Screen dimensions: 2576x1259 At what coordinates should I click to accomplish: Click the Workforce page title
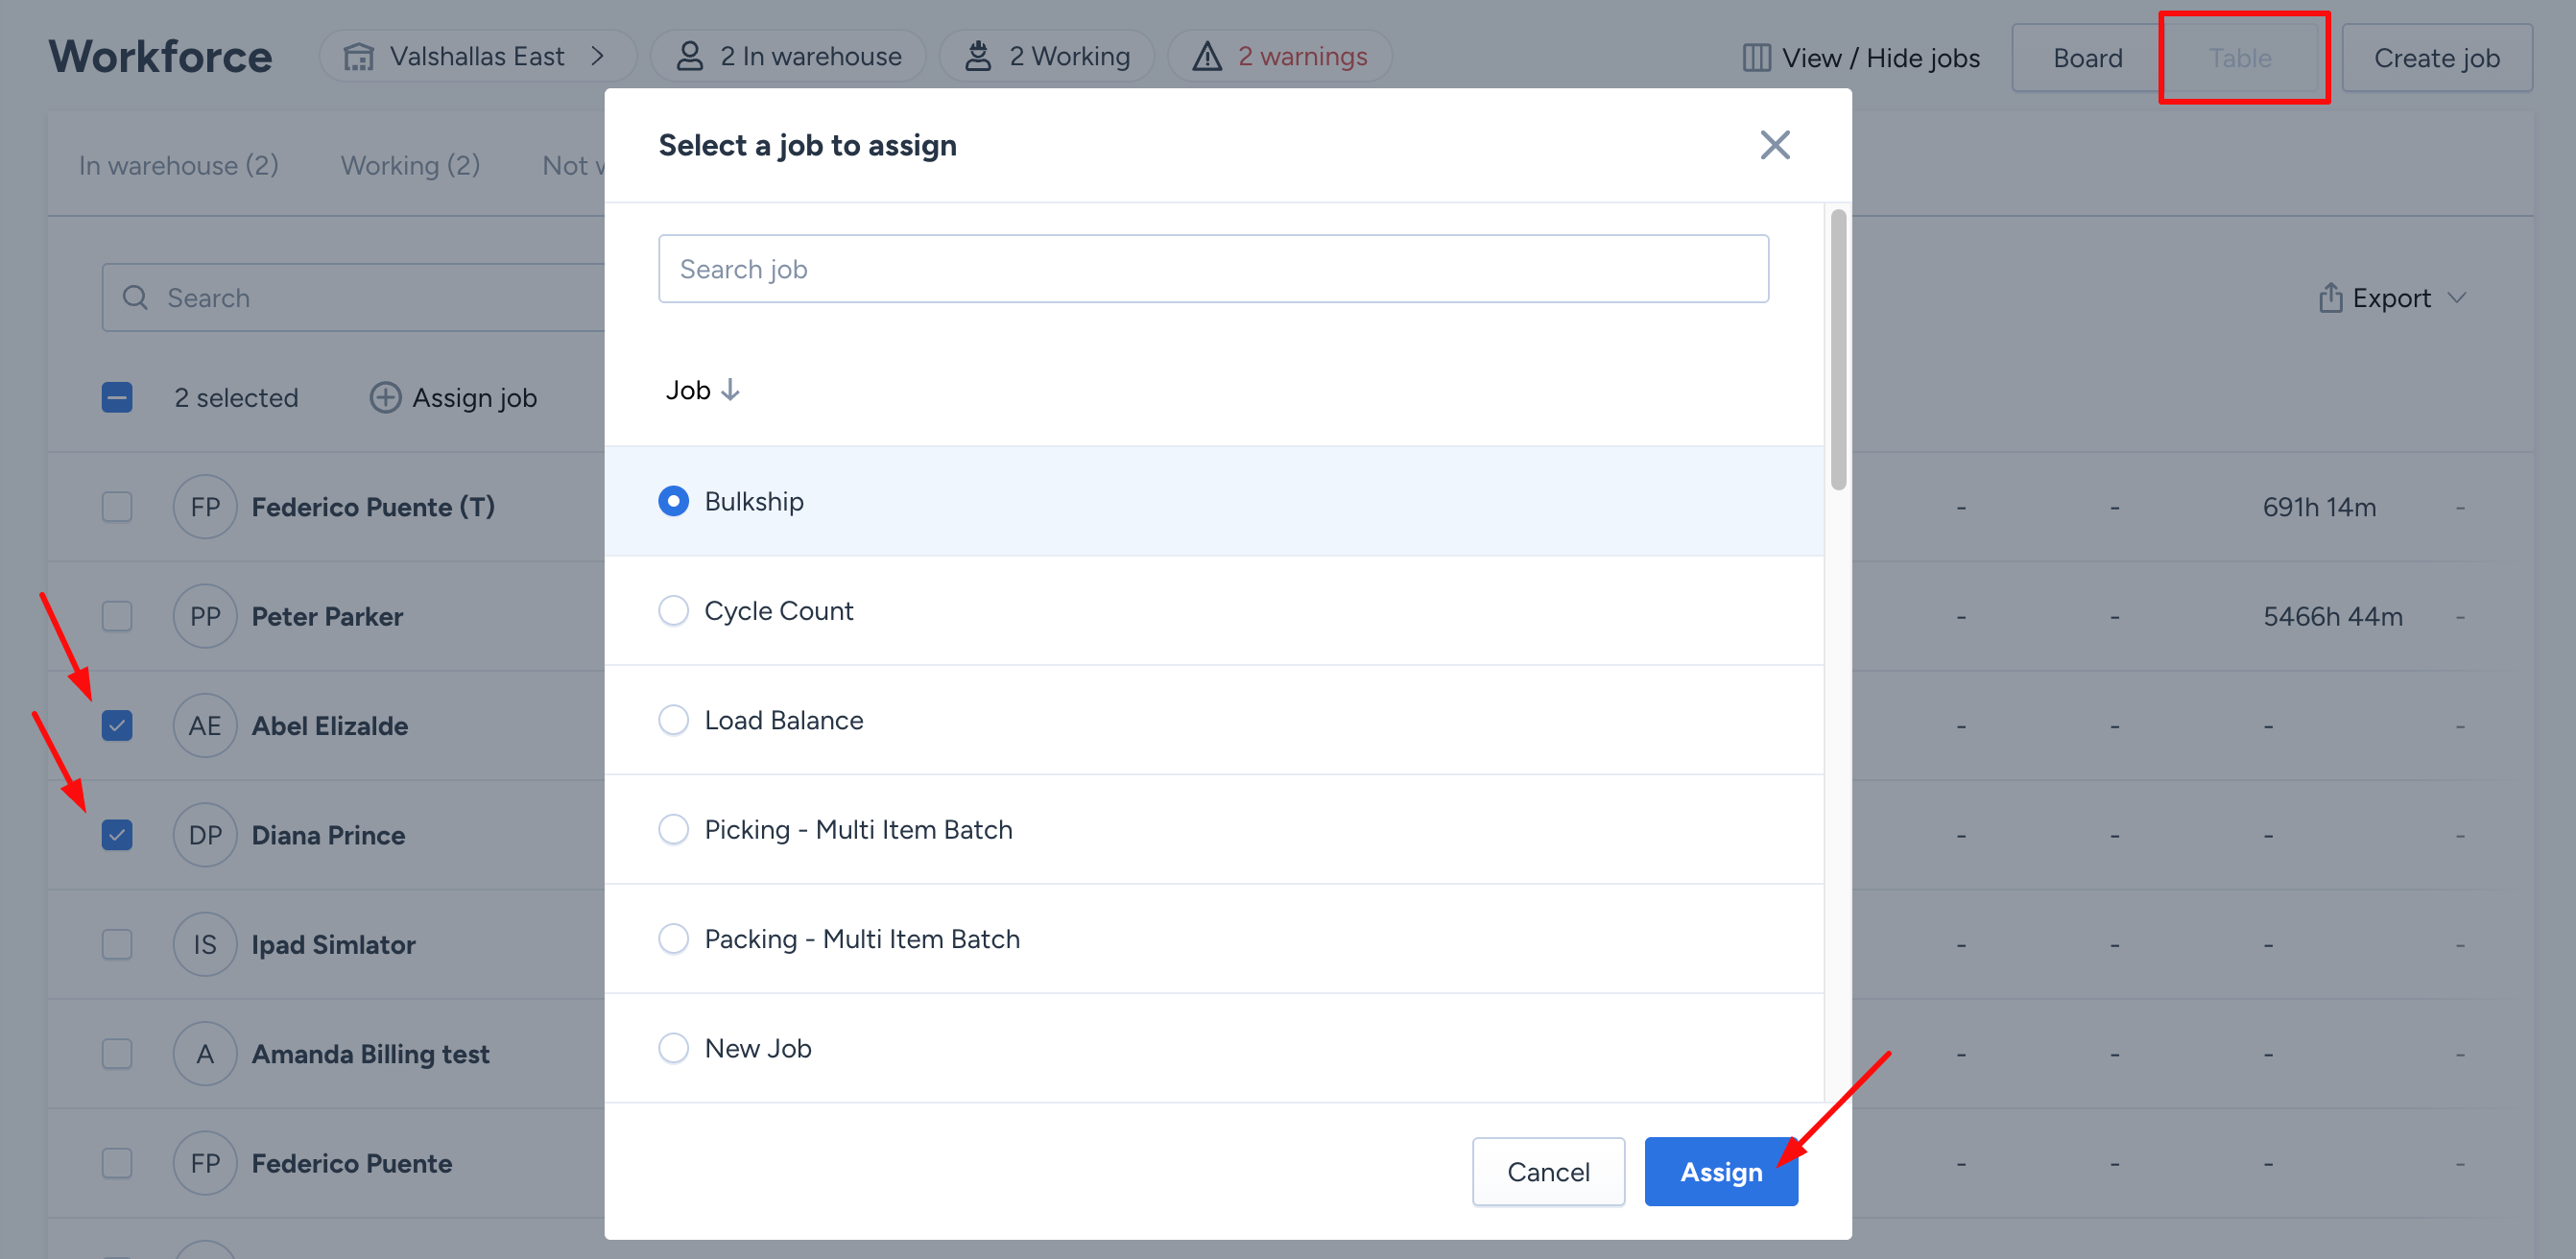160,57
